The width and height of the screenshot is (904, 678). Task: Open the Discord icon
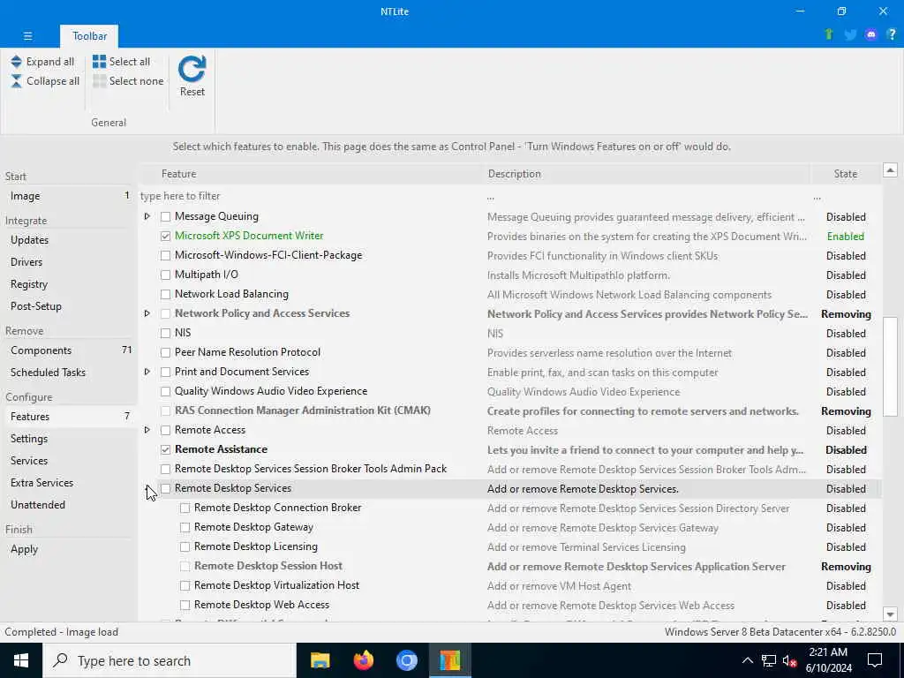point(871,34)
